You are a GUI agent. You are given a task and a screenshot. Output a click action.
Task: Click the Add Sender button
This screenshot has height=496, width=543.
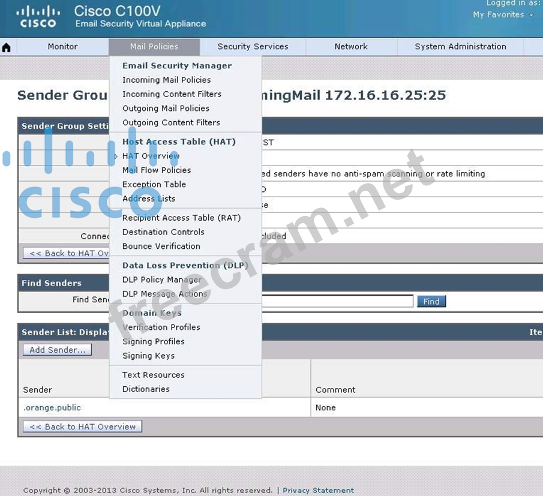(x=57, y=350)
